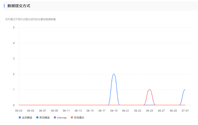Click the blue dot beside 主动推送

pyautogui.click(x=20, y=118)
